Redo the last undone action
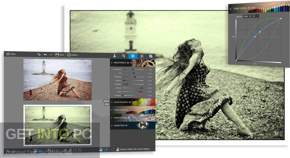This screenshot has height=158, width=290. pyautogui.click(x=51, y=55)
